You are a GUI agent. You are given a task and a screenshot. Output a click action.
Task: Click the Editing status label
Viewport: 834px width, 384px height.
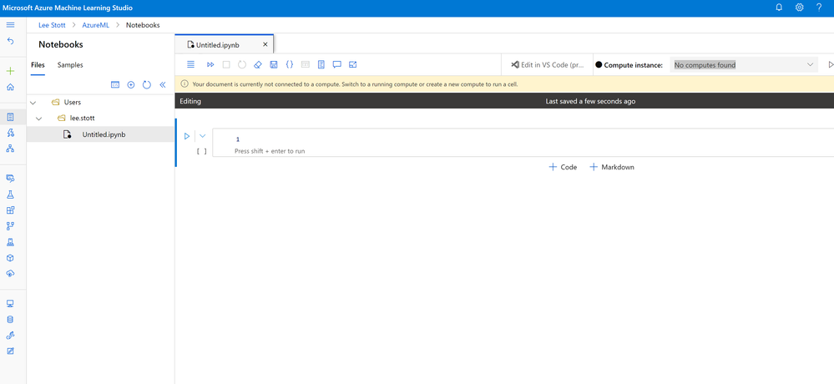point(190,101)
